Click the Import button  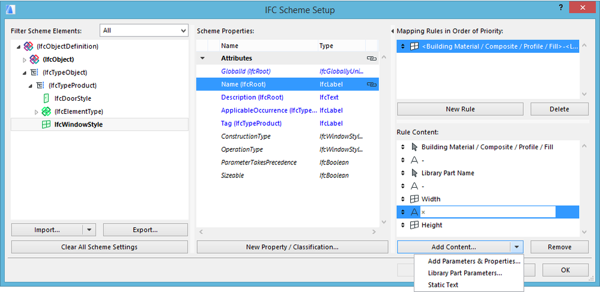point(47,230)
